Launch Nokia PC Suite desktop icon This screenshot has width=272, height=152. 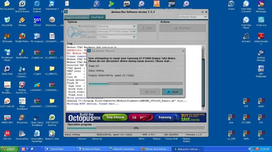(x=52, y=135)
